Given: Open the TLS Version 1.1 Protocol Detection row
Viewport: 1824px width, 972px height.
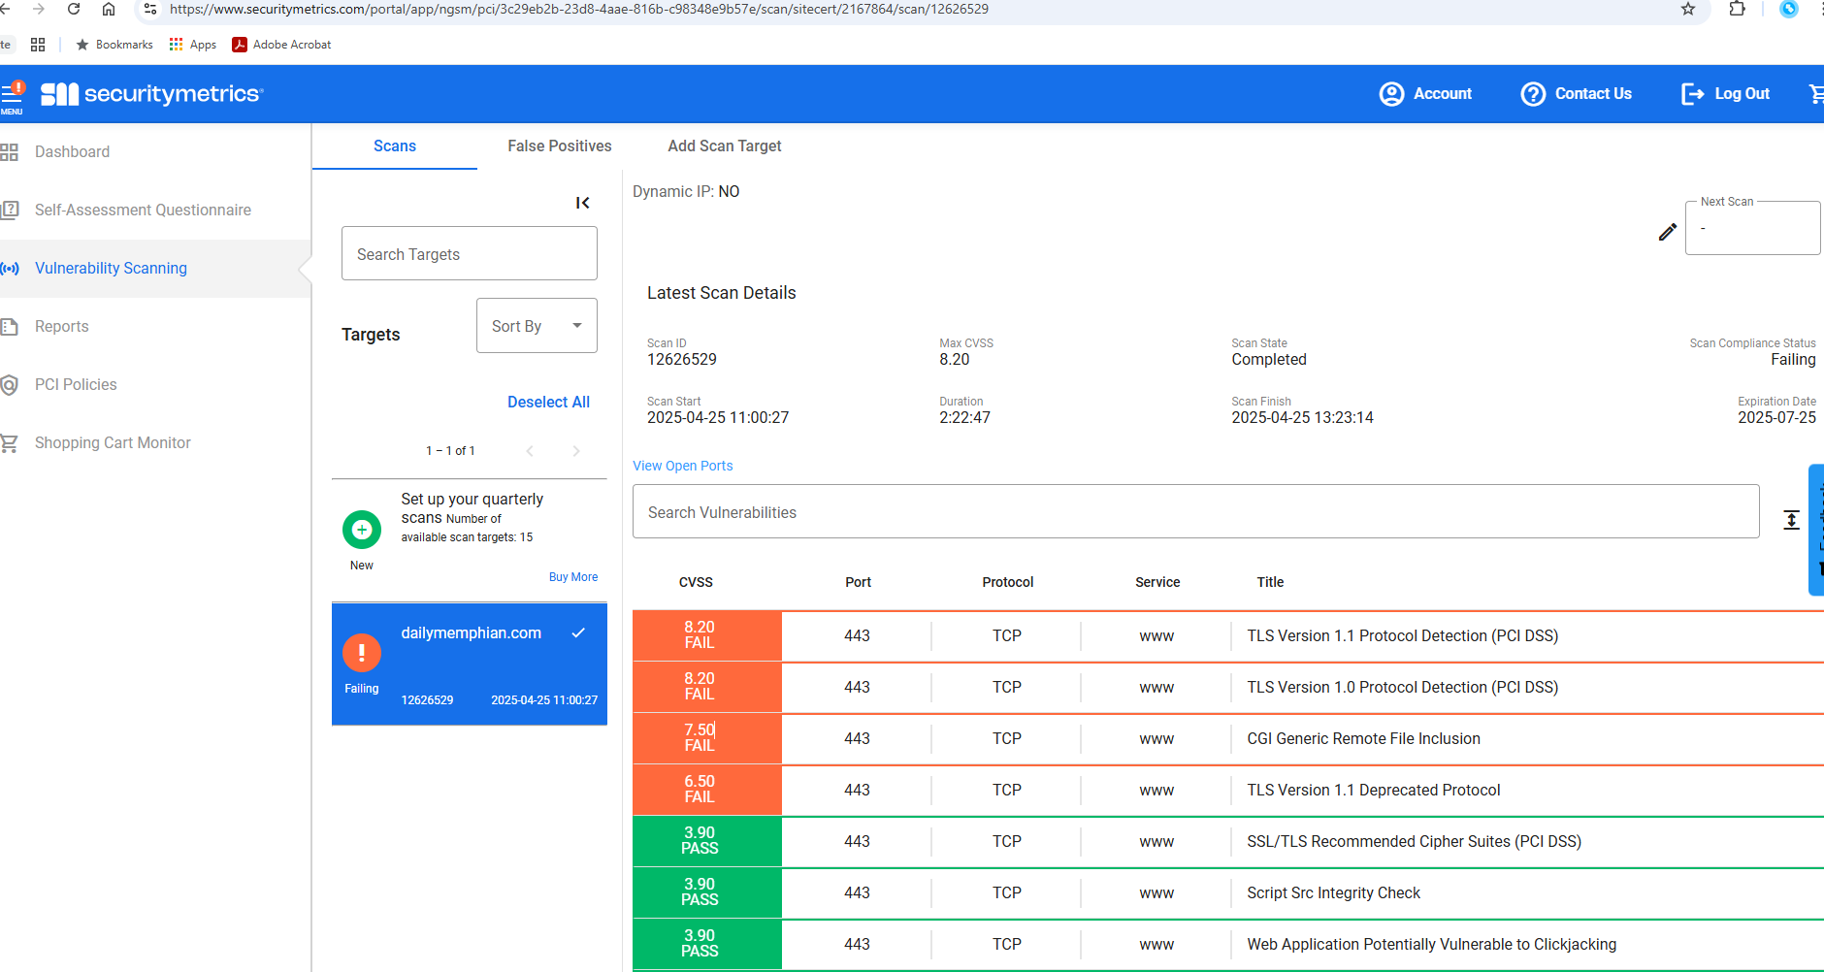Looking at the screenshot, I should pos(1228,636).
